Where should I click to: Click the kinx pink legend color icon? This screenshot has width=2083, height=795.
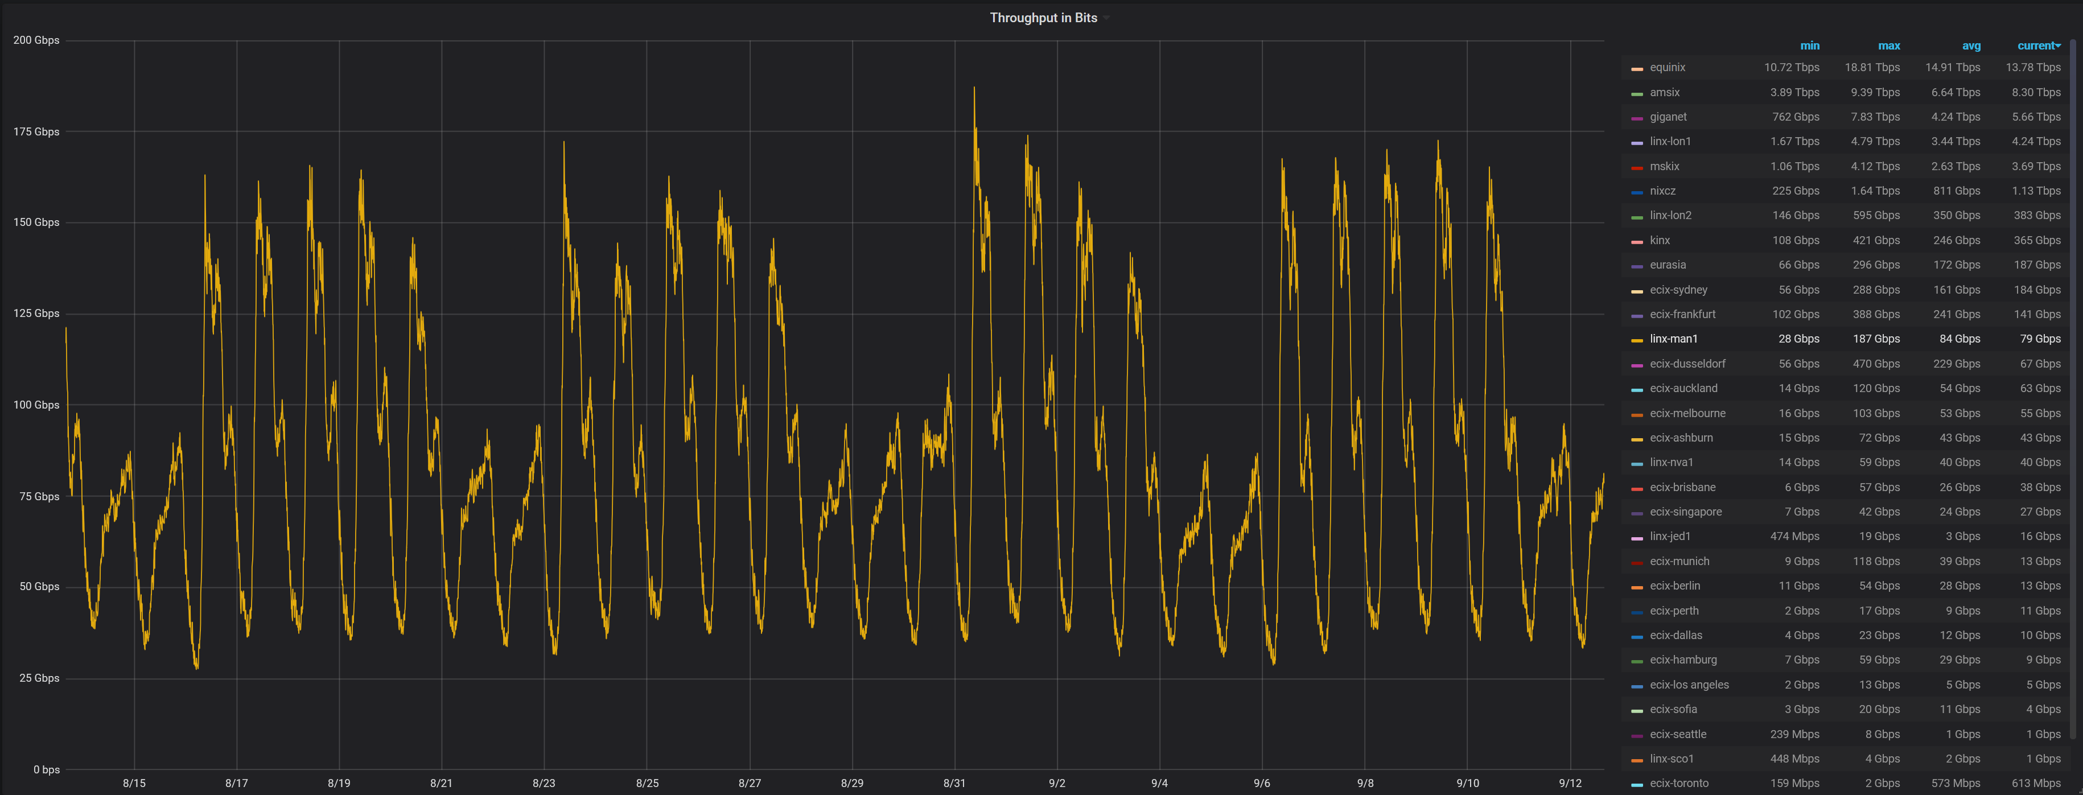tap(1637, 242)
